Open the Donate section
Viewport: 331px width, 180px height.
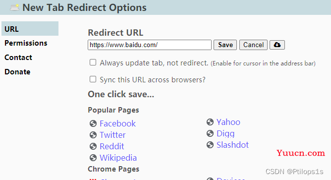pyautogui.click(x=17, y=72)
